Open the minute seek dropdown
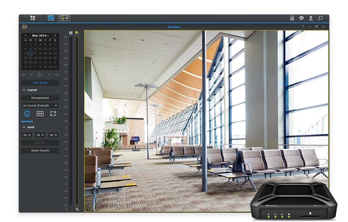The height and width of the screenshot is (222, 348). (40, 135)
